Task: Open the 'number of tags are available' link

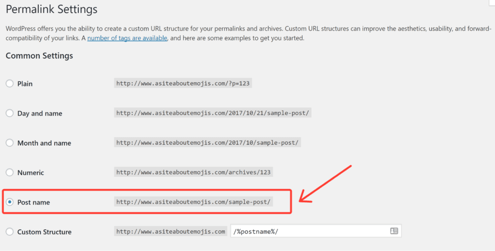Action: tap(127, 38)
